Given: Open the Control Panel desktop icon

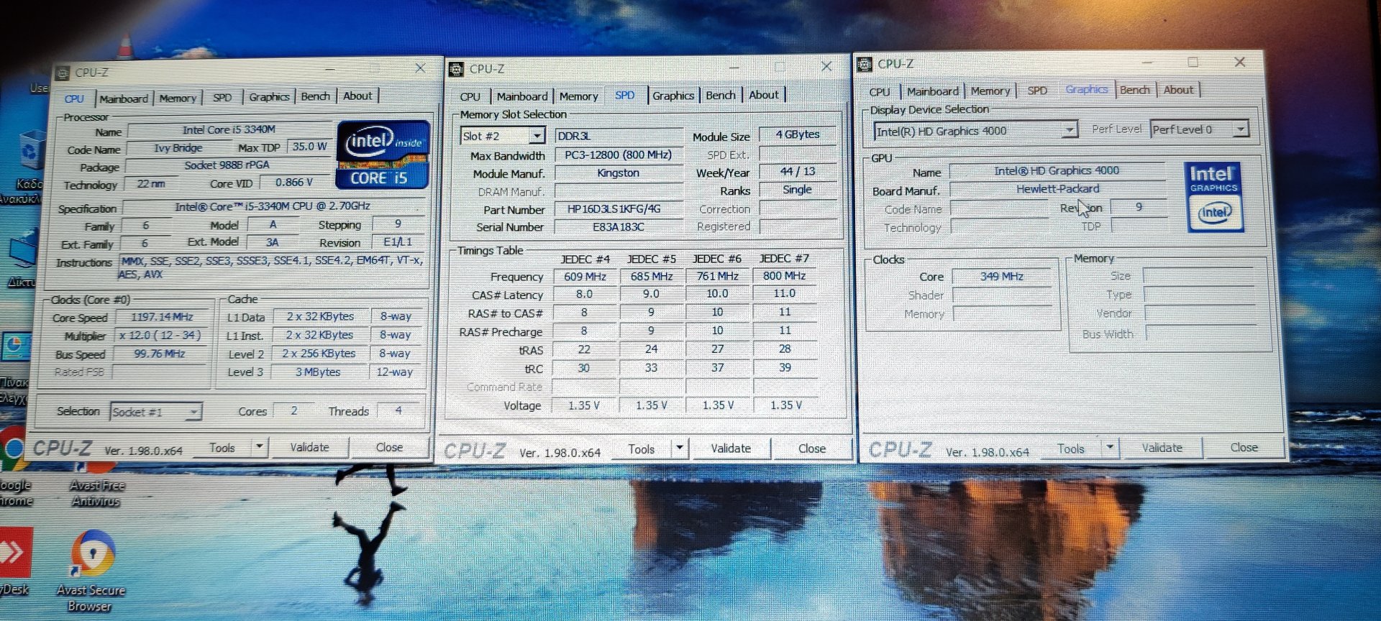Looking at the screenshot, I should pos(14,367).
